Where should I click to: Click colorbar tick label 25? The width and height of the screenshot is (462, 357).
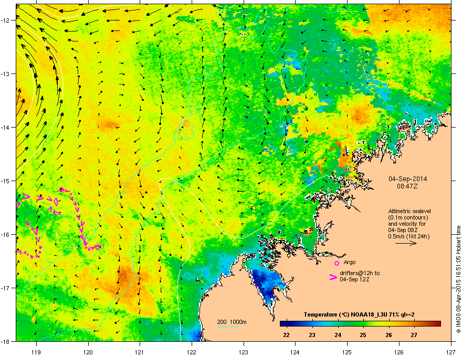pyautogui.click(x=363, y=335)
